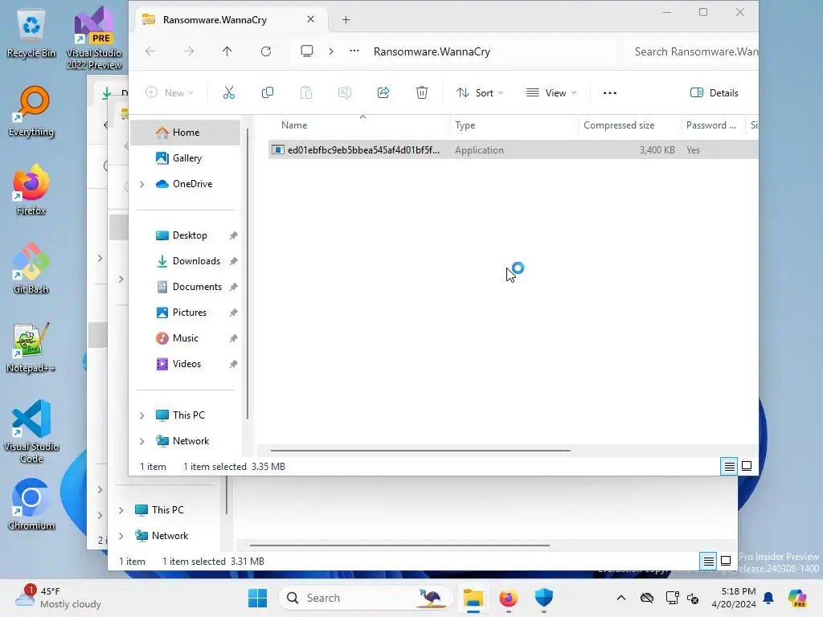Open the New dropdown menu

coord(170,93)
